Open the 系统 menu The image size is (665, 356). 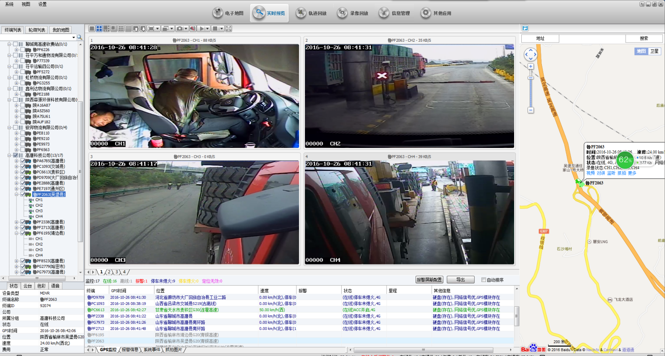pyautogui.click(x=9, y=4)
